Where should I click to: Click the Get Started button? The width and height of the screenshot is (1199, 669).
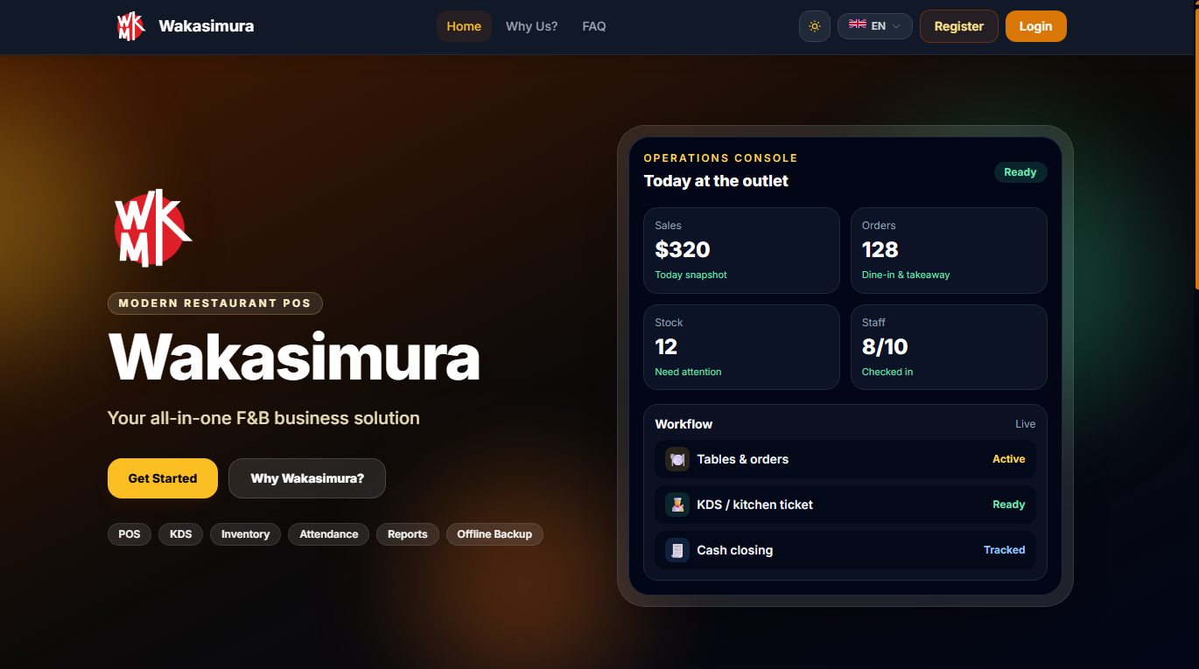[163, 478]
